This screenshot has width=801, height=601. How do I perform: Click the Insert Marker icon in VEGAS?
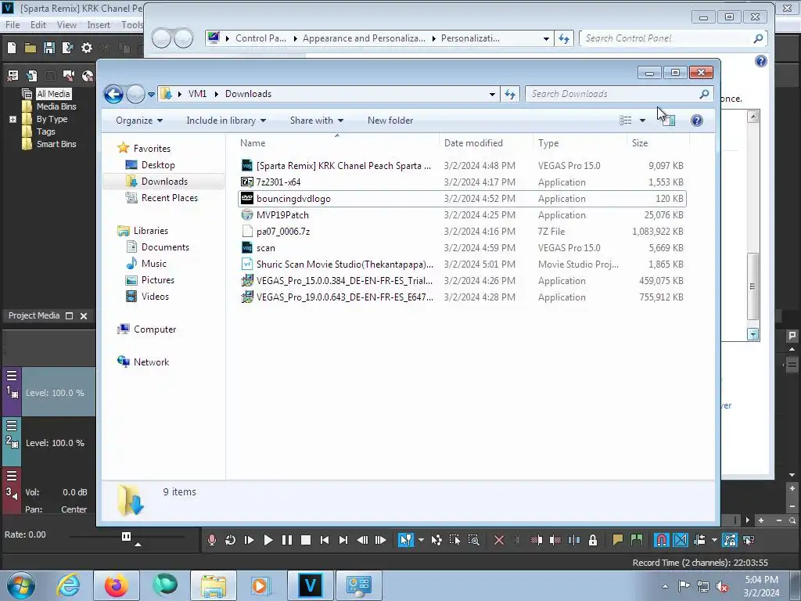click(618, 540)
